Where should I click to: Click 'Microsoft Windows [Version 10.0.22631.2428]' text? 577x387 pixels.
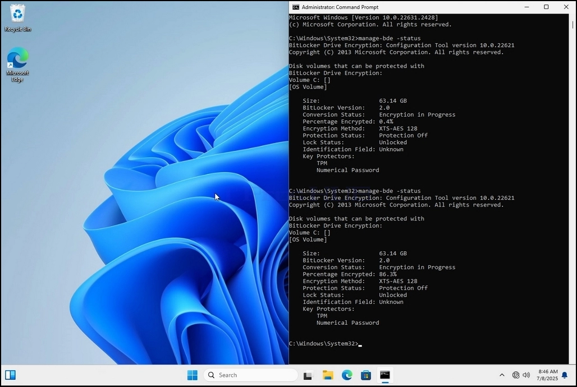click(x=364, y=17)
